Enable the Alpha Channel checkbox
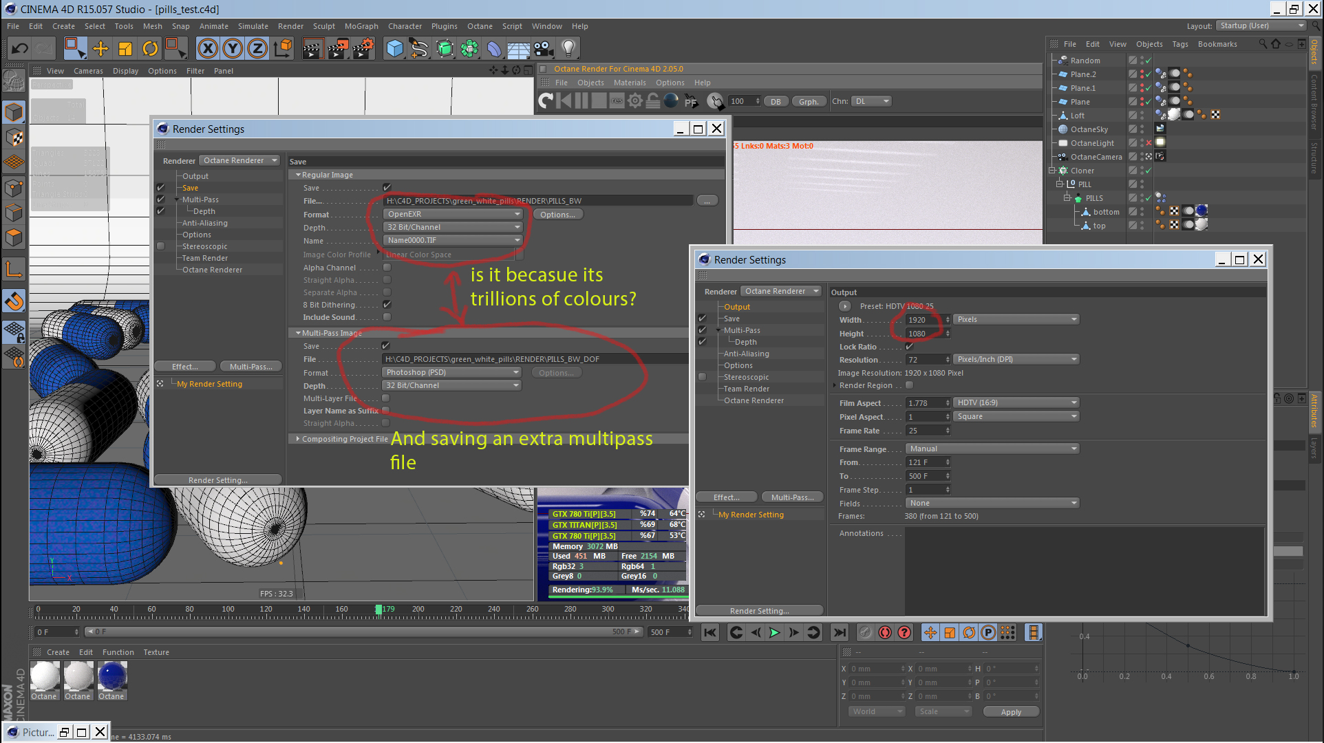The width and height of the screenshot is (1324, 743). tap(387, 268)
